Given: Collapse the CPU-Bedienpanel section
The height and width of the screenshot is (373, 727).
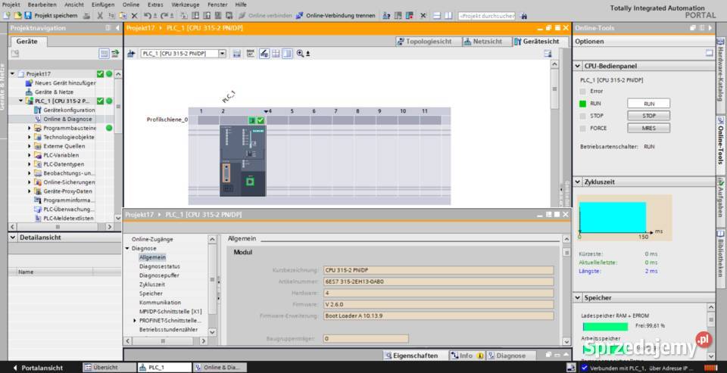Looking at the screenshot, I should click(x=578, y=67).
